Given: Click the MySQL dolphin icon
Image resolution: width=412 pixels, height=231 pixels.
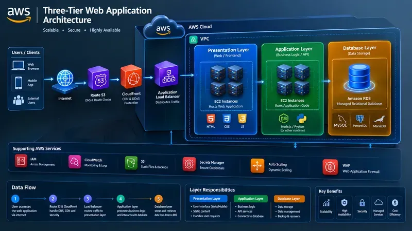Looking at the screenshot, I should point(341,119).
